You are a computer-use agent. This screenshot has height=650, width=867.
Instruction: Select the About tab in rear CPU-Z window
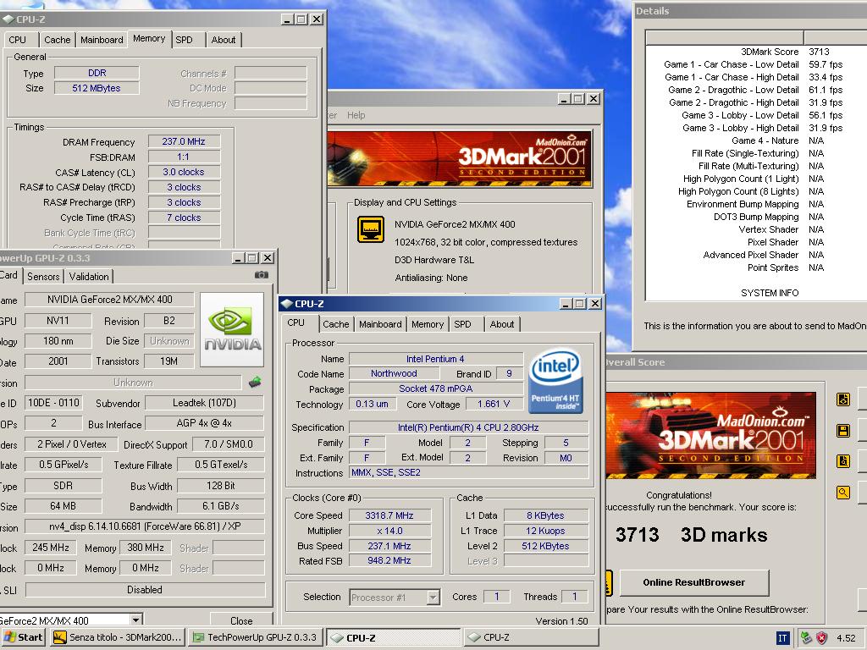coord(224,40)
